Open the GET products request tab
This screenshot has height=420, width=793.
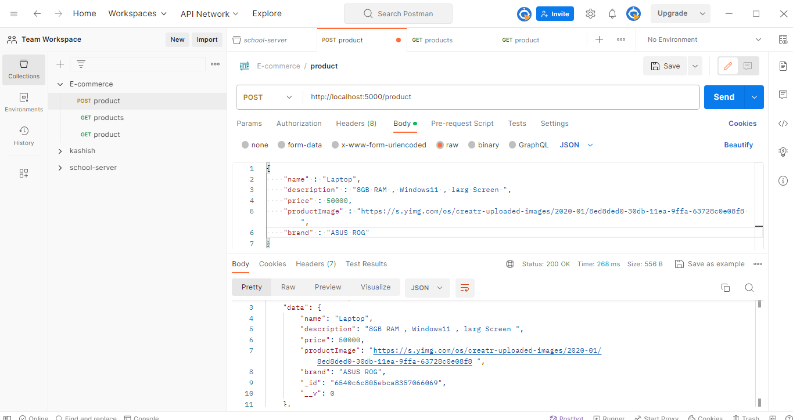click(x=432, y=39)
